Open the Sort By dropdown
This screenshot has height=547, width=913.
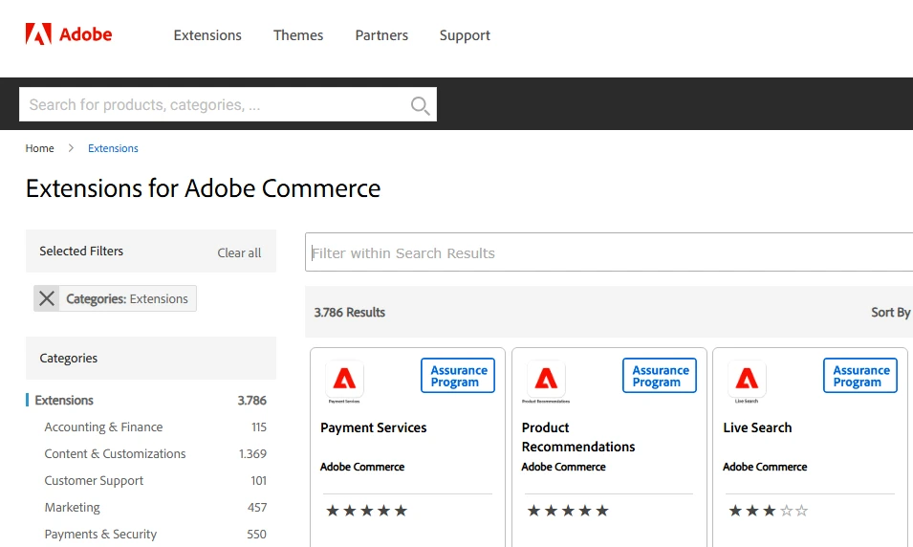pos(890,313)
